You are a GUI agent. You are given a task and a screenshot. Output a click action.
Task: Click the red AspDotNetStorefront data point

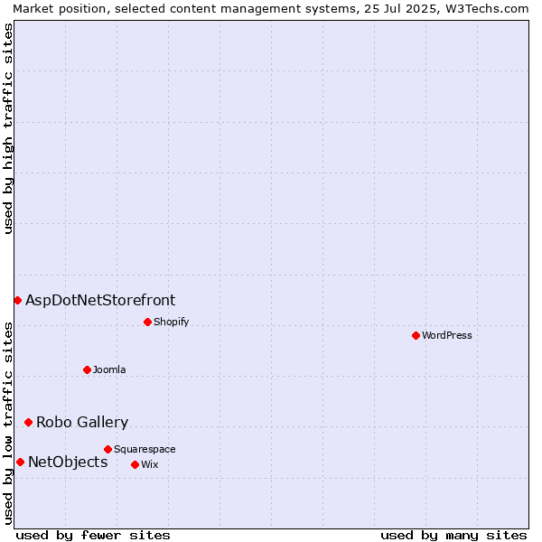click(18, 301)
